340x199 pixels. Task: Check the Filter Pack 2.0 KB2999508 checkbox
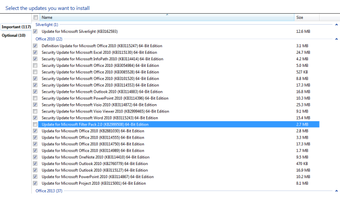point(35,124)
